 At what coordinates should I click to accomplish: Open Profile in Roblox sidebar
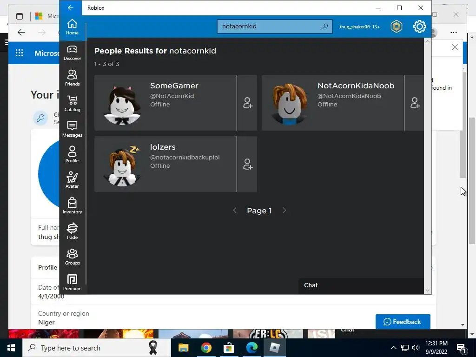(x=72, y=154)
